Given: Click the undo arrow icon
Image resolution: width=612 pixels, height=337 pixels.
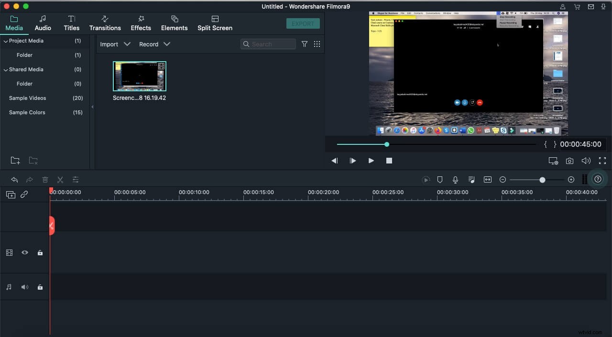Looking at the screenshot, I should (14, 180).
